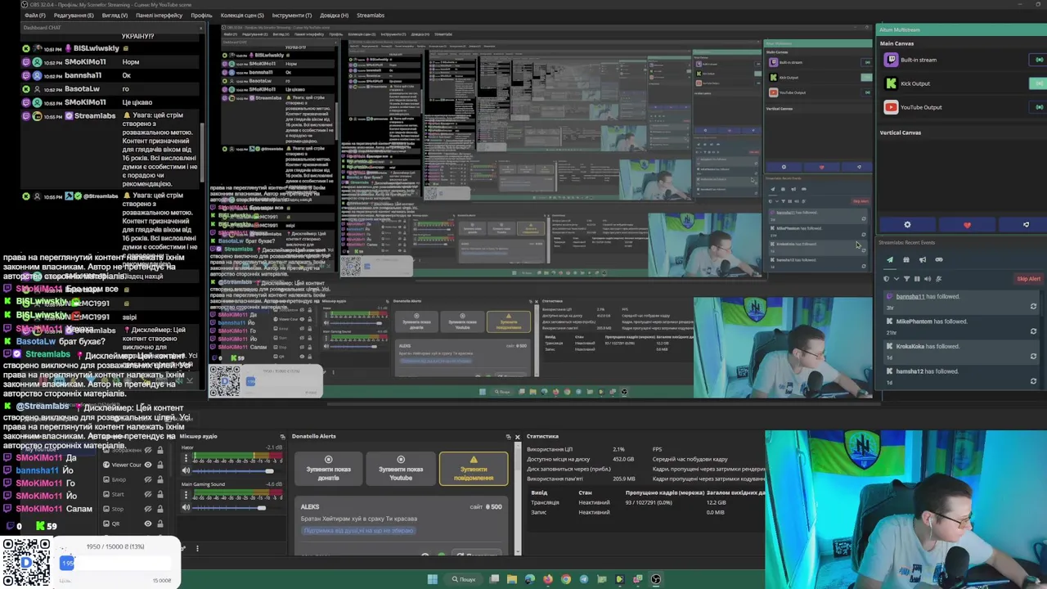Image resolution: width=1047 pixels, height=589 pixels.
Task: Click the Windows Start button
Action: pyautogui.click(x=433, y=579)
